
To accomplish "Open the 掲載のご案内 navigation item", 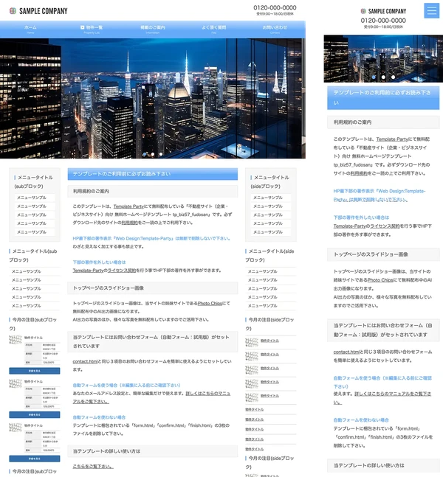I will [x=153, y=29].
